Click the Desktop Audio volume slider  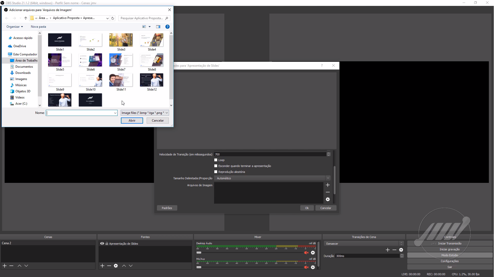(x=199, y=253)
